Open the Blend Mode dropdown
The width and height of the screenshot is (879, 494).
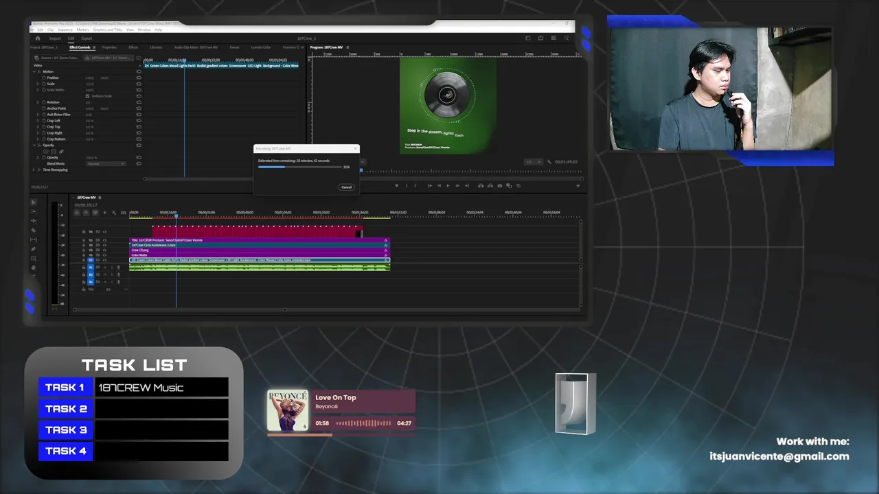106,163
